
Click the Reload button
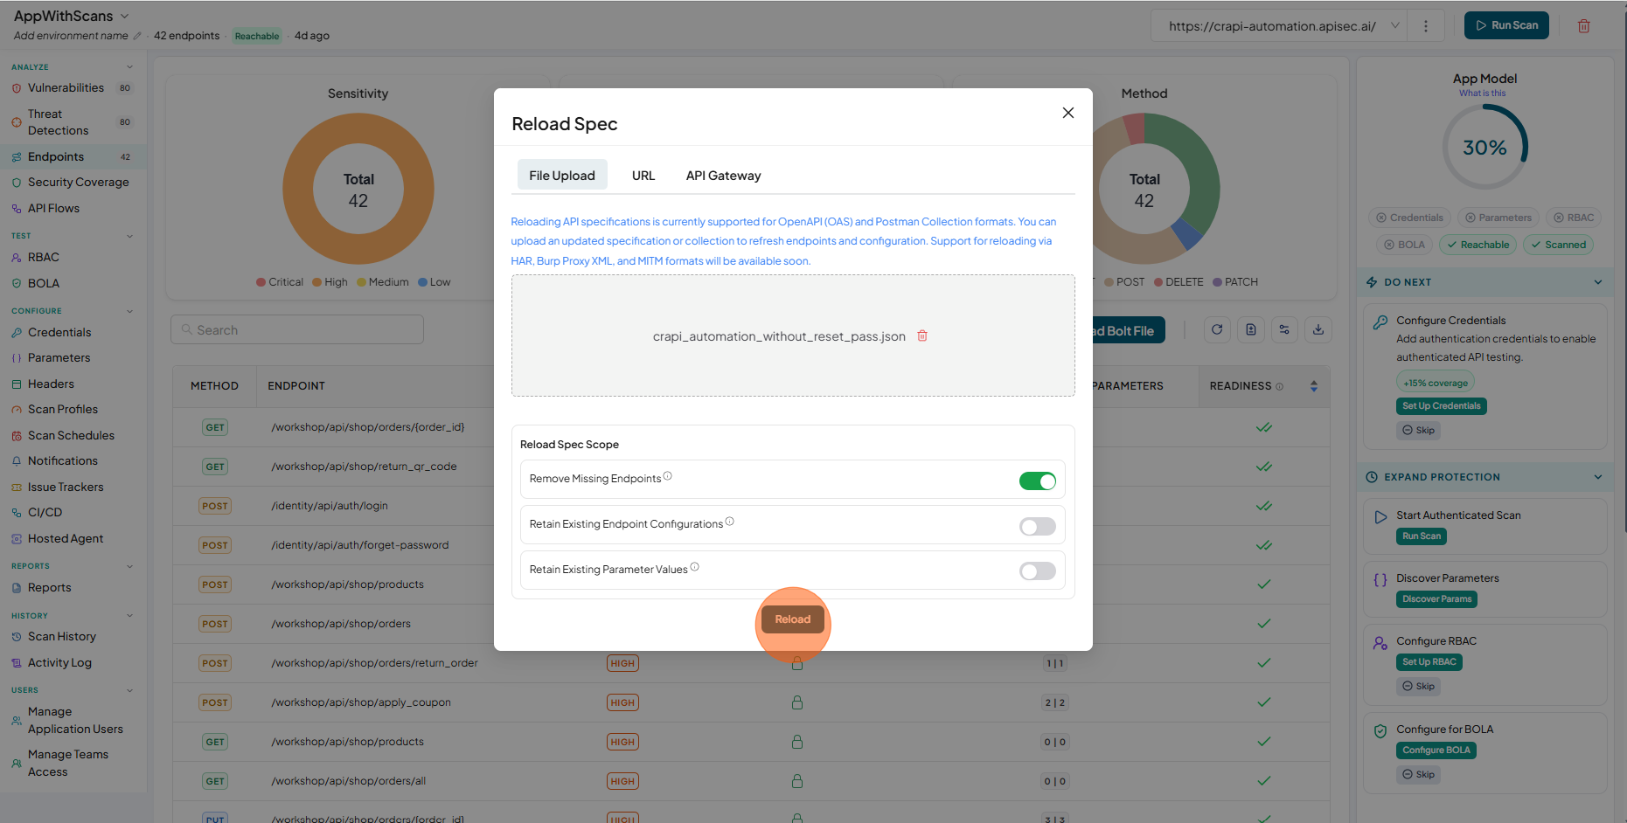pyautogui.click(x=793, y=619)
